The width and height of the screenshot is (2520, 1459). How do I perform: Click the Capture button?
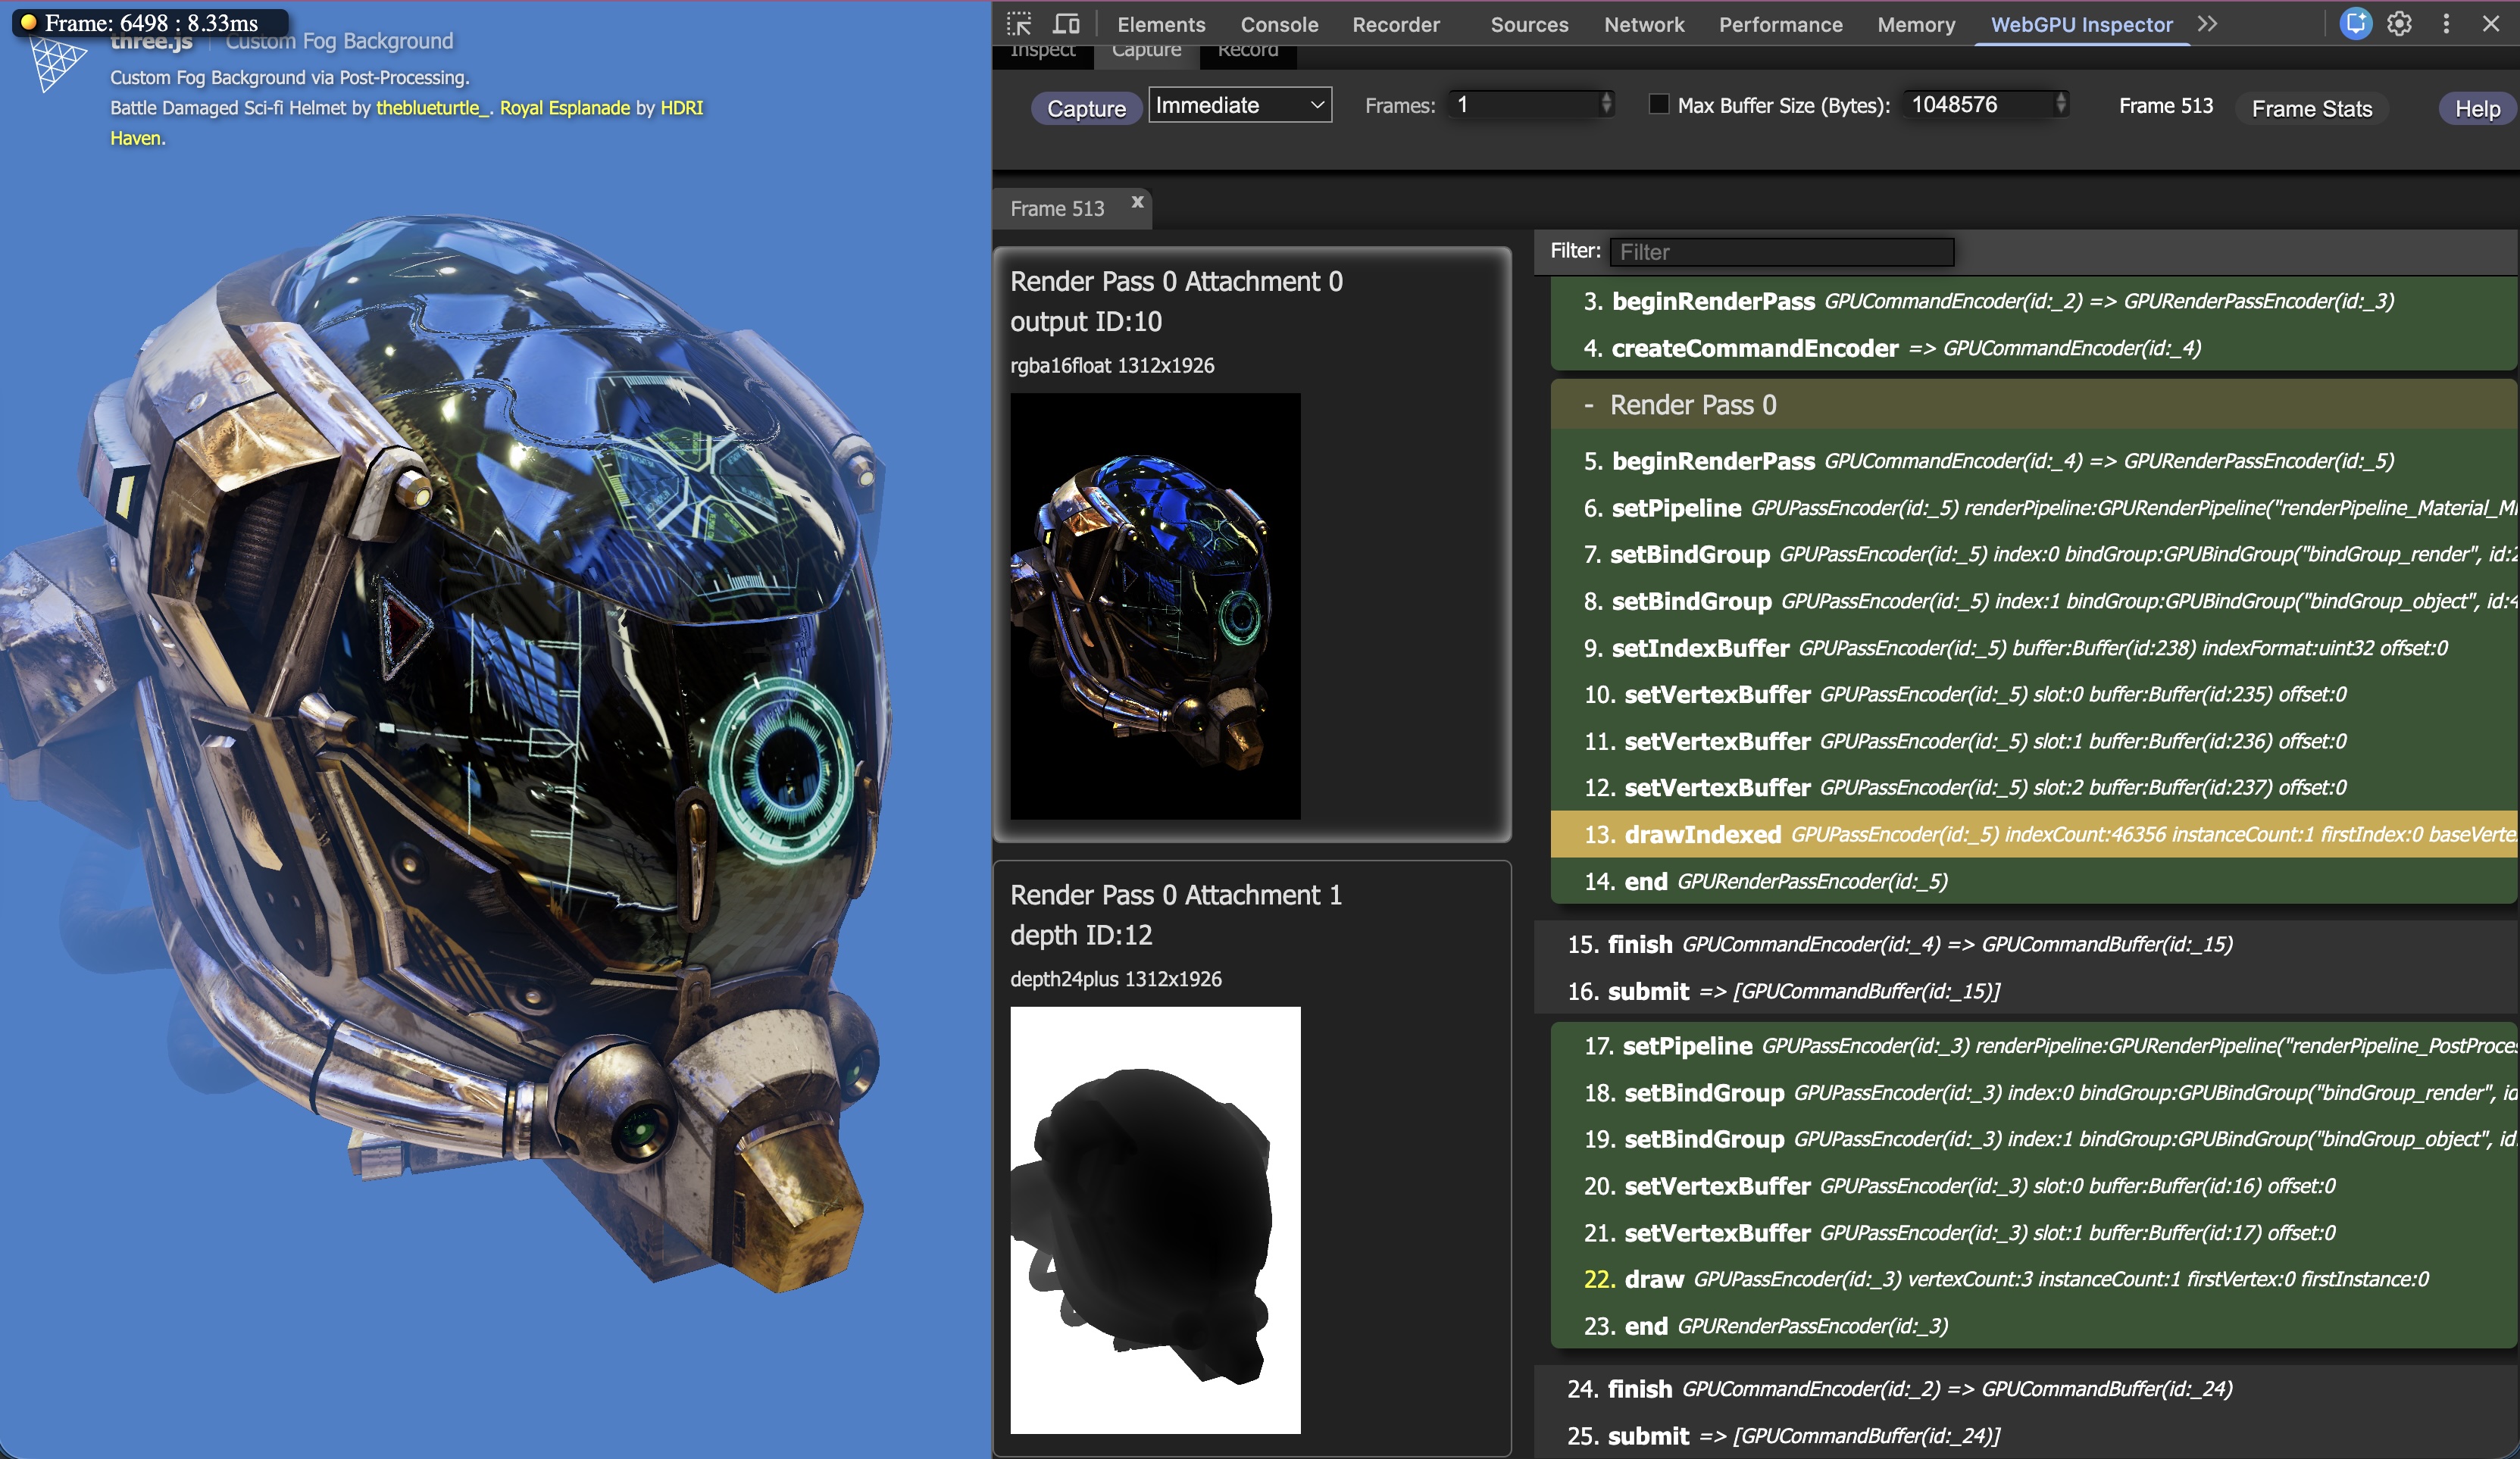1086,108
